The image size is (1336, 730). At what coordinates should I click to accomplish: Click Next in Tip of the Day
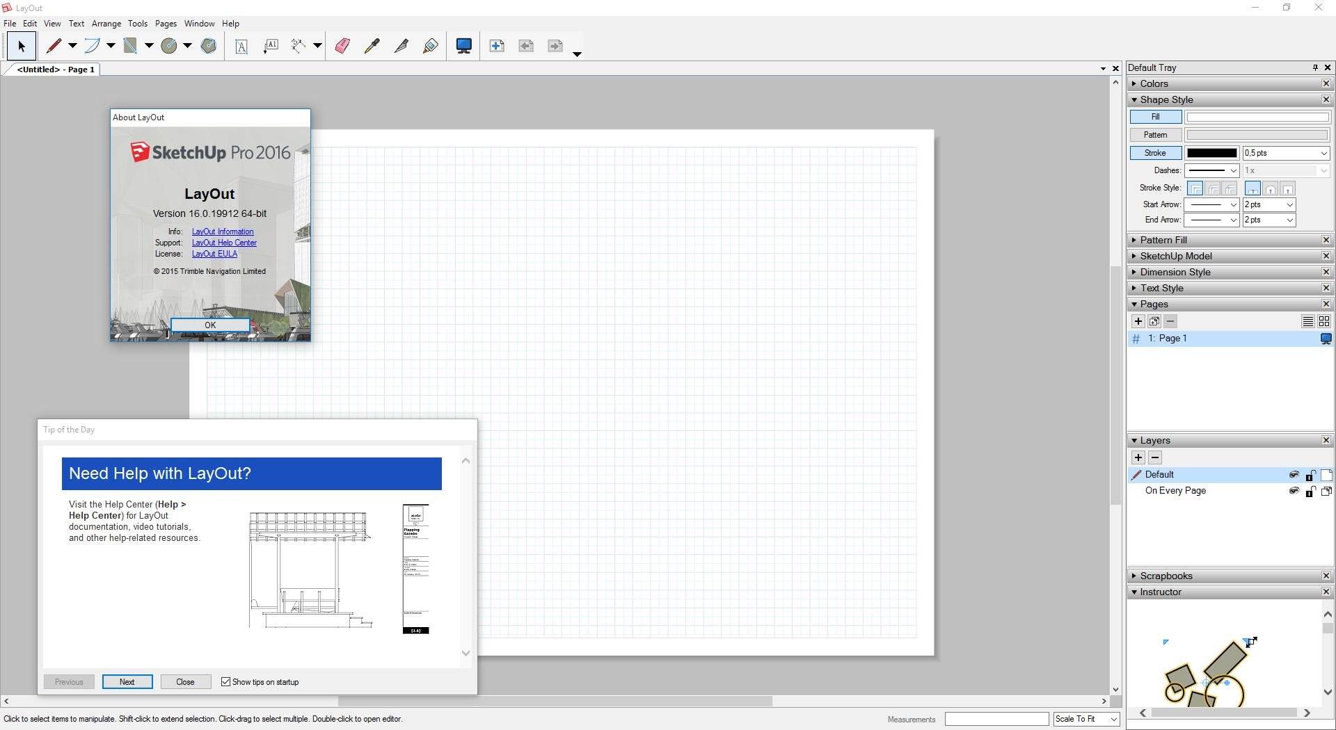click(127, 682)
